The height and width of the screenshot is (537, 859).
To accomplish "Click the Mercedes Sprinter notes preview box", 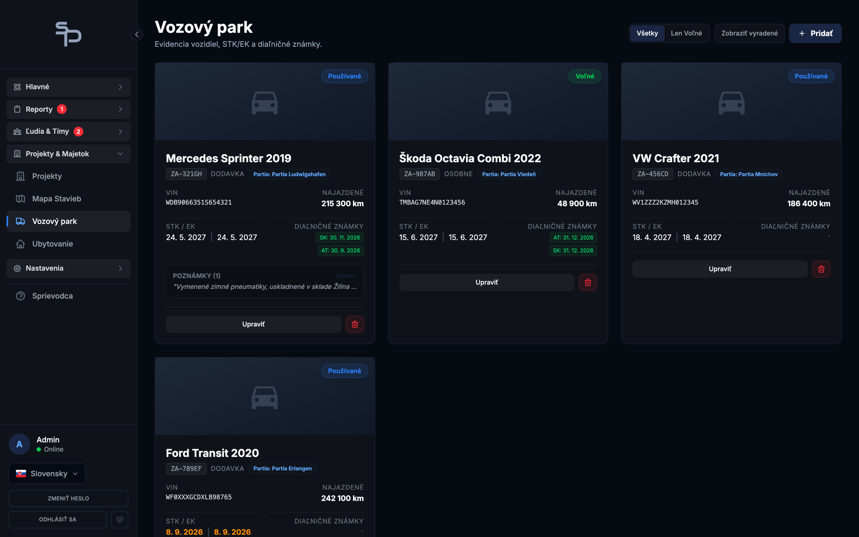I will coord(265,281).
